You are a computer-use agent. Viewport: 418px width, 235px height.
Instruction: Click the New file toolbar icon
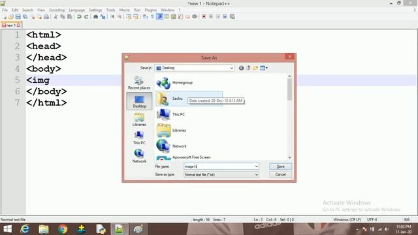pyautogui.click(x=5, y=16)
